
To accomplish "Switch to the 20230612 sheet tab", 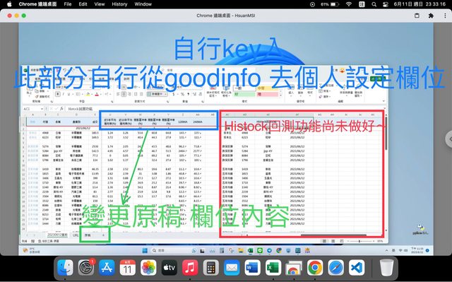I will 57,235.
